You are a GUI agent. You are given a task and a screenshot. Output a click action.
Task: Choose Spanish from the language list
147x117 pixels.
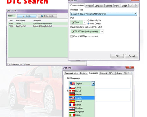[82, 101]
